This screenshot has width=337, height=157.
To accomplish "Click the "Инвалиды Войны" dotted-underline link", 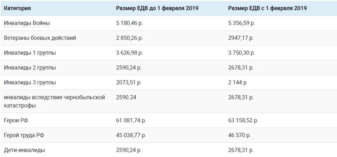I will (x=27, y=23).
